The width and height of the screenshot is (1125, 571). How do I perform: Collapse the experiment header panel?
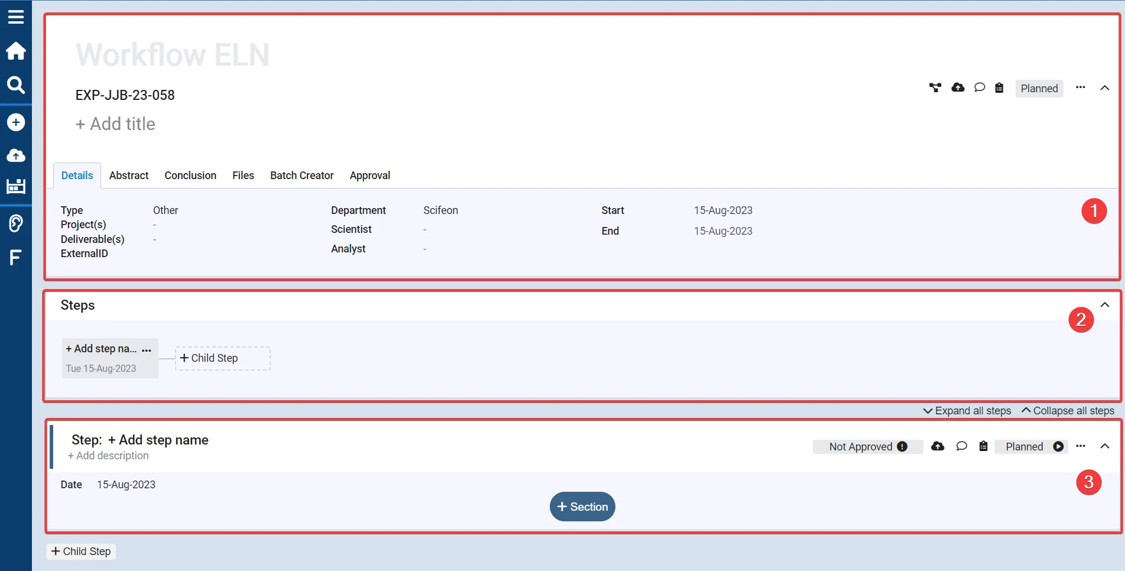pyautogui.click(x=1104, y=88)
